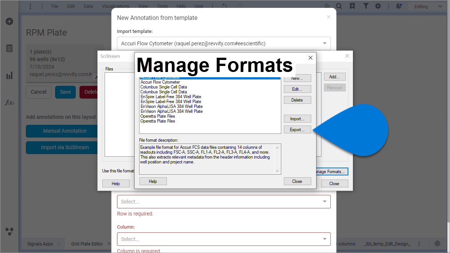Click New... in Manage Formats

point(297,78)
